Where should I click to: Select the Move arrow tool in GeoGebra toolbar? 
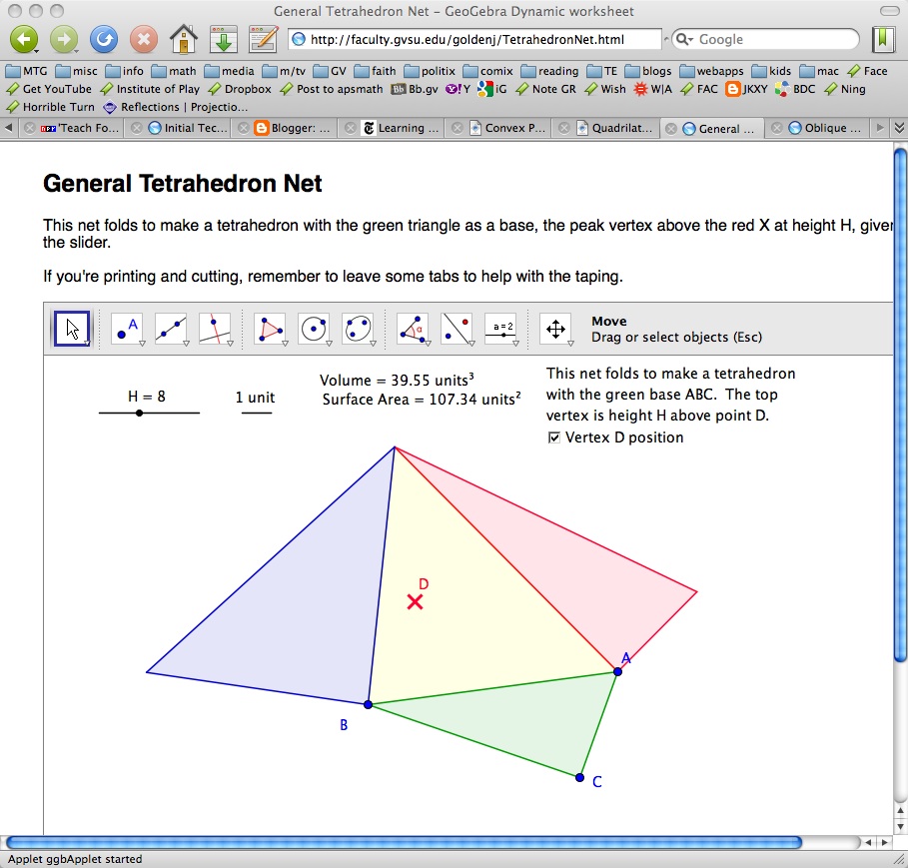(x=72, y=329)
